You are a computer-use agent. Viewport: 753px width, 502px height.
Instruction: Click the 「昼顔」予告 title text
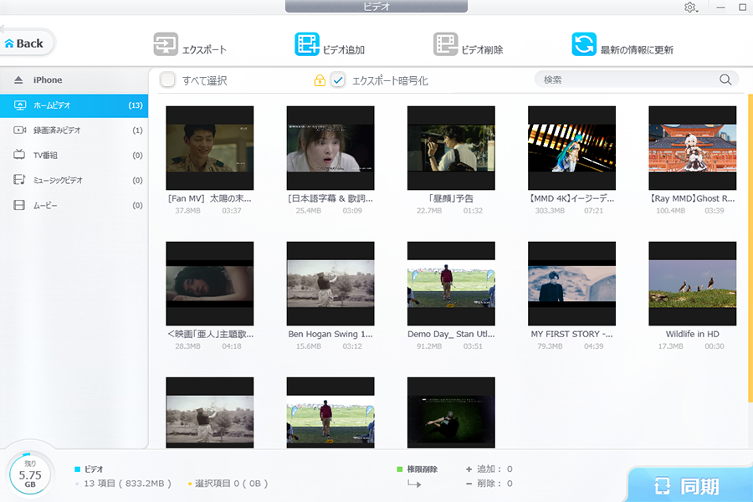click(451, 198)
